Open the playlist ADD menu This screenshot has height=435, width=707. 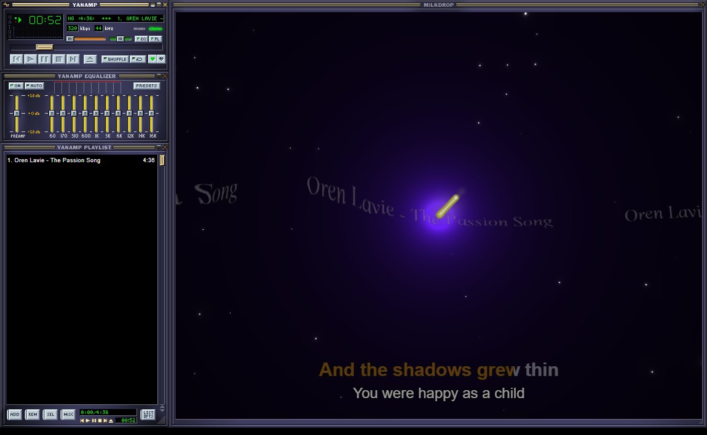click(x=15, y=414)
